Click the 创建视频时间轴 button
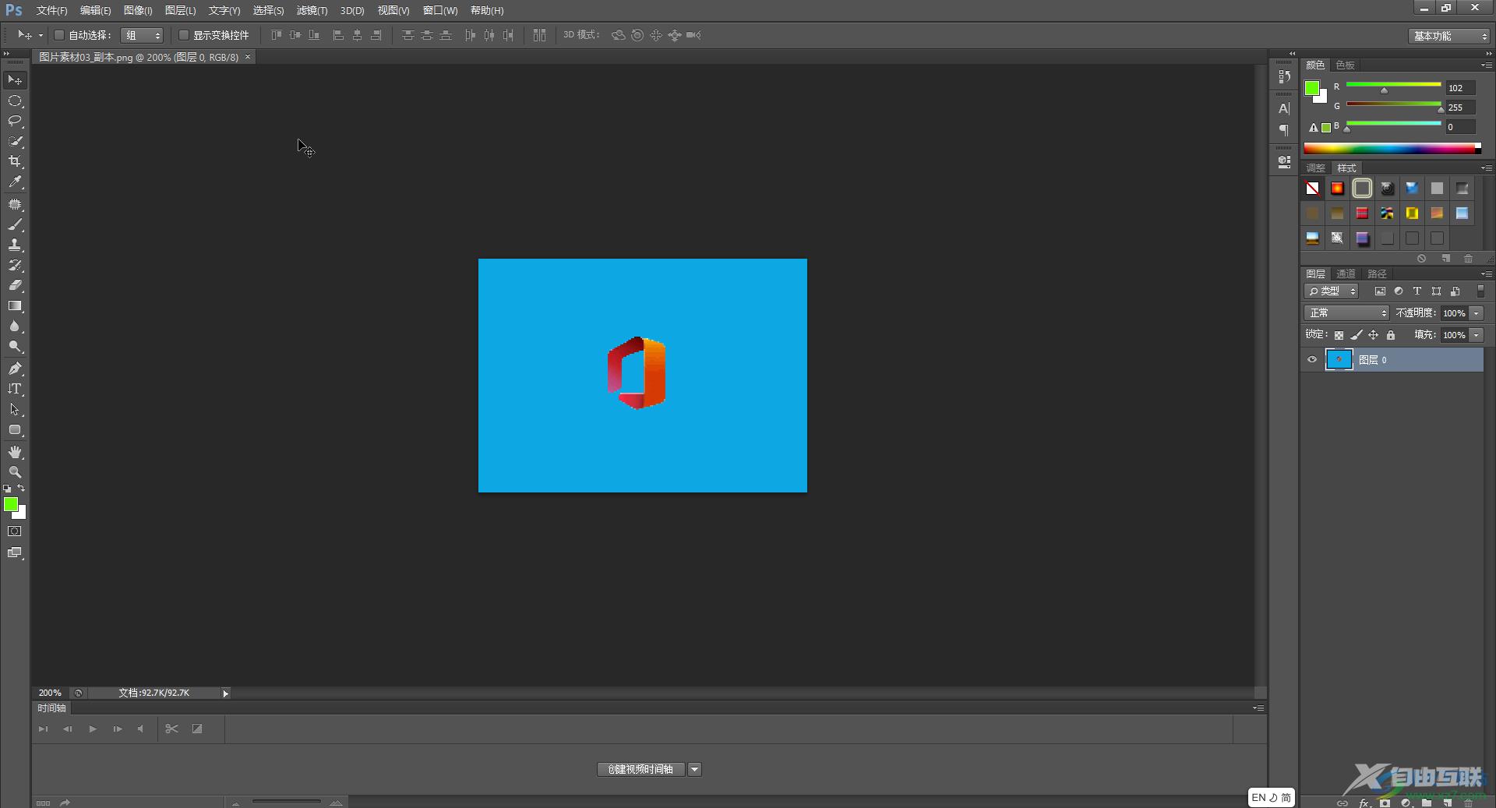The image size is (1496, 808). [x=640, y=770]
